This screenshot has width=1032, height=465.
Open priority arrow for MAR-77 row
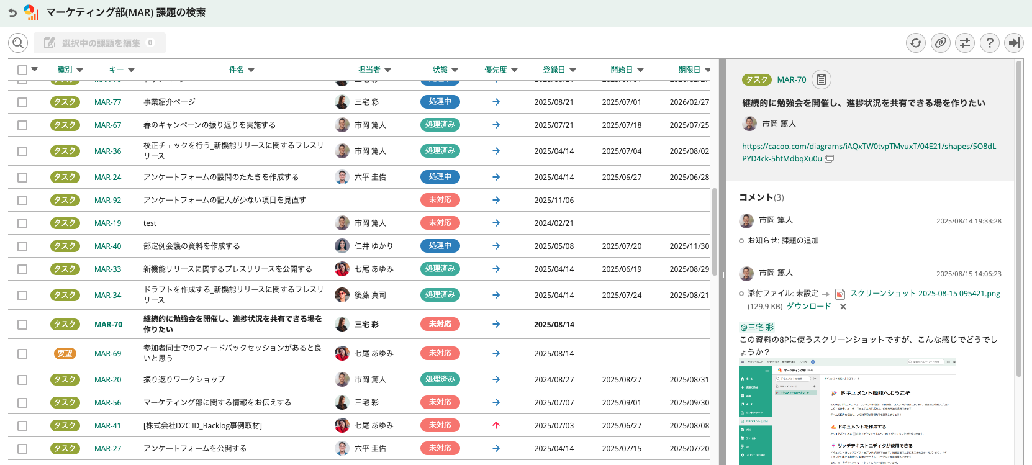click(496, 102)
